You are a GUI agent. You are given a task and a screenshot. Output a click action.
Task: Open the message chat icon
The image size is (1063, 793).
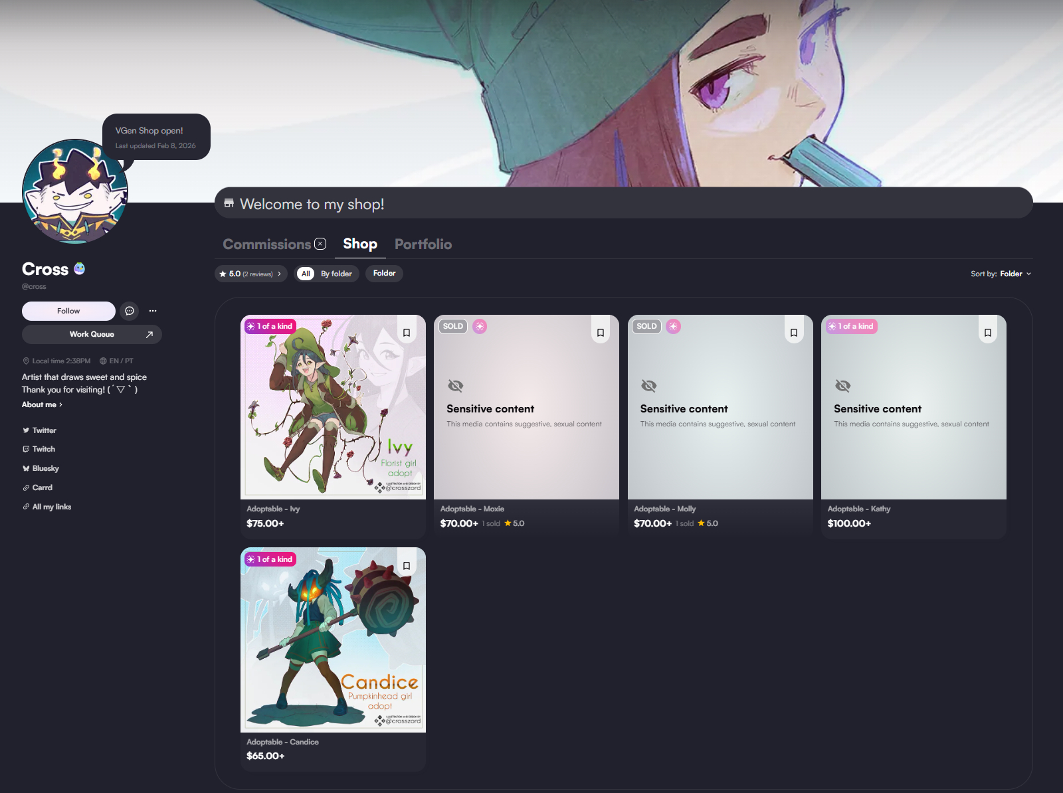click(x=130, y=311)
